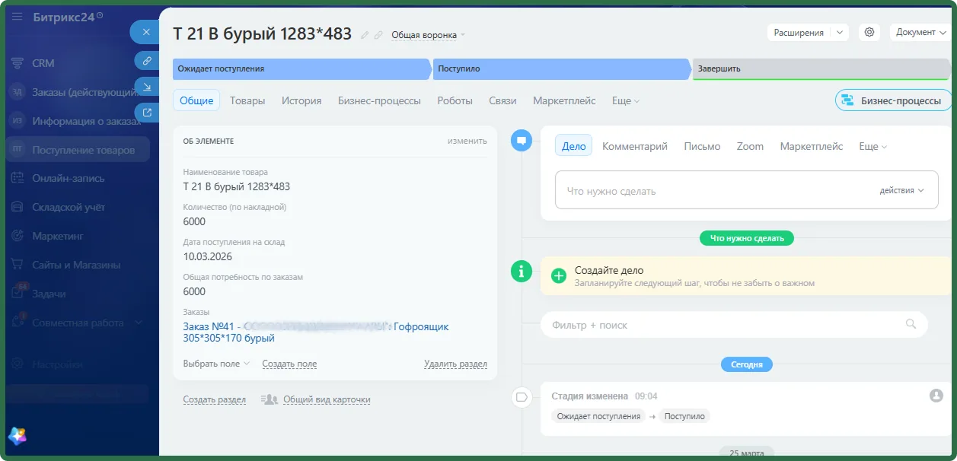Select the Комментарий tab
This screenshot has height=461, width=957.
click(635, 146)
